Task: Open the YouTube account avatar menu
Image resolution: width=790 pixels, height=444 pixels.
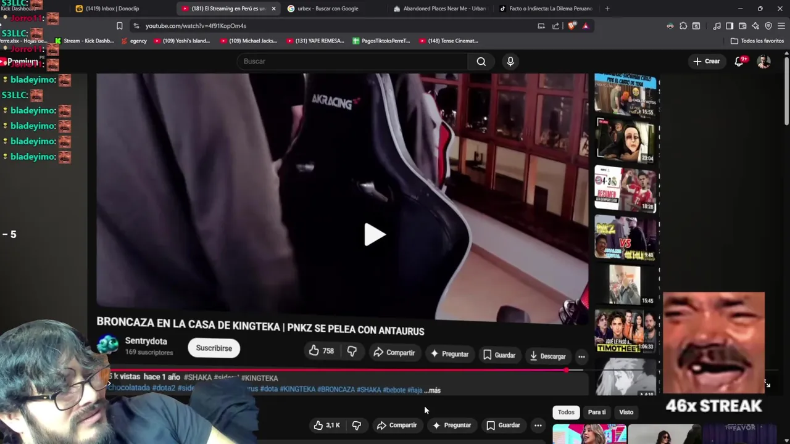Action: (764, 62)
